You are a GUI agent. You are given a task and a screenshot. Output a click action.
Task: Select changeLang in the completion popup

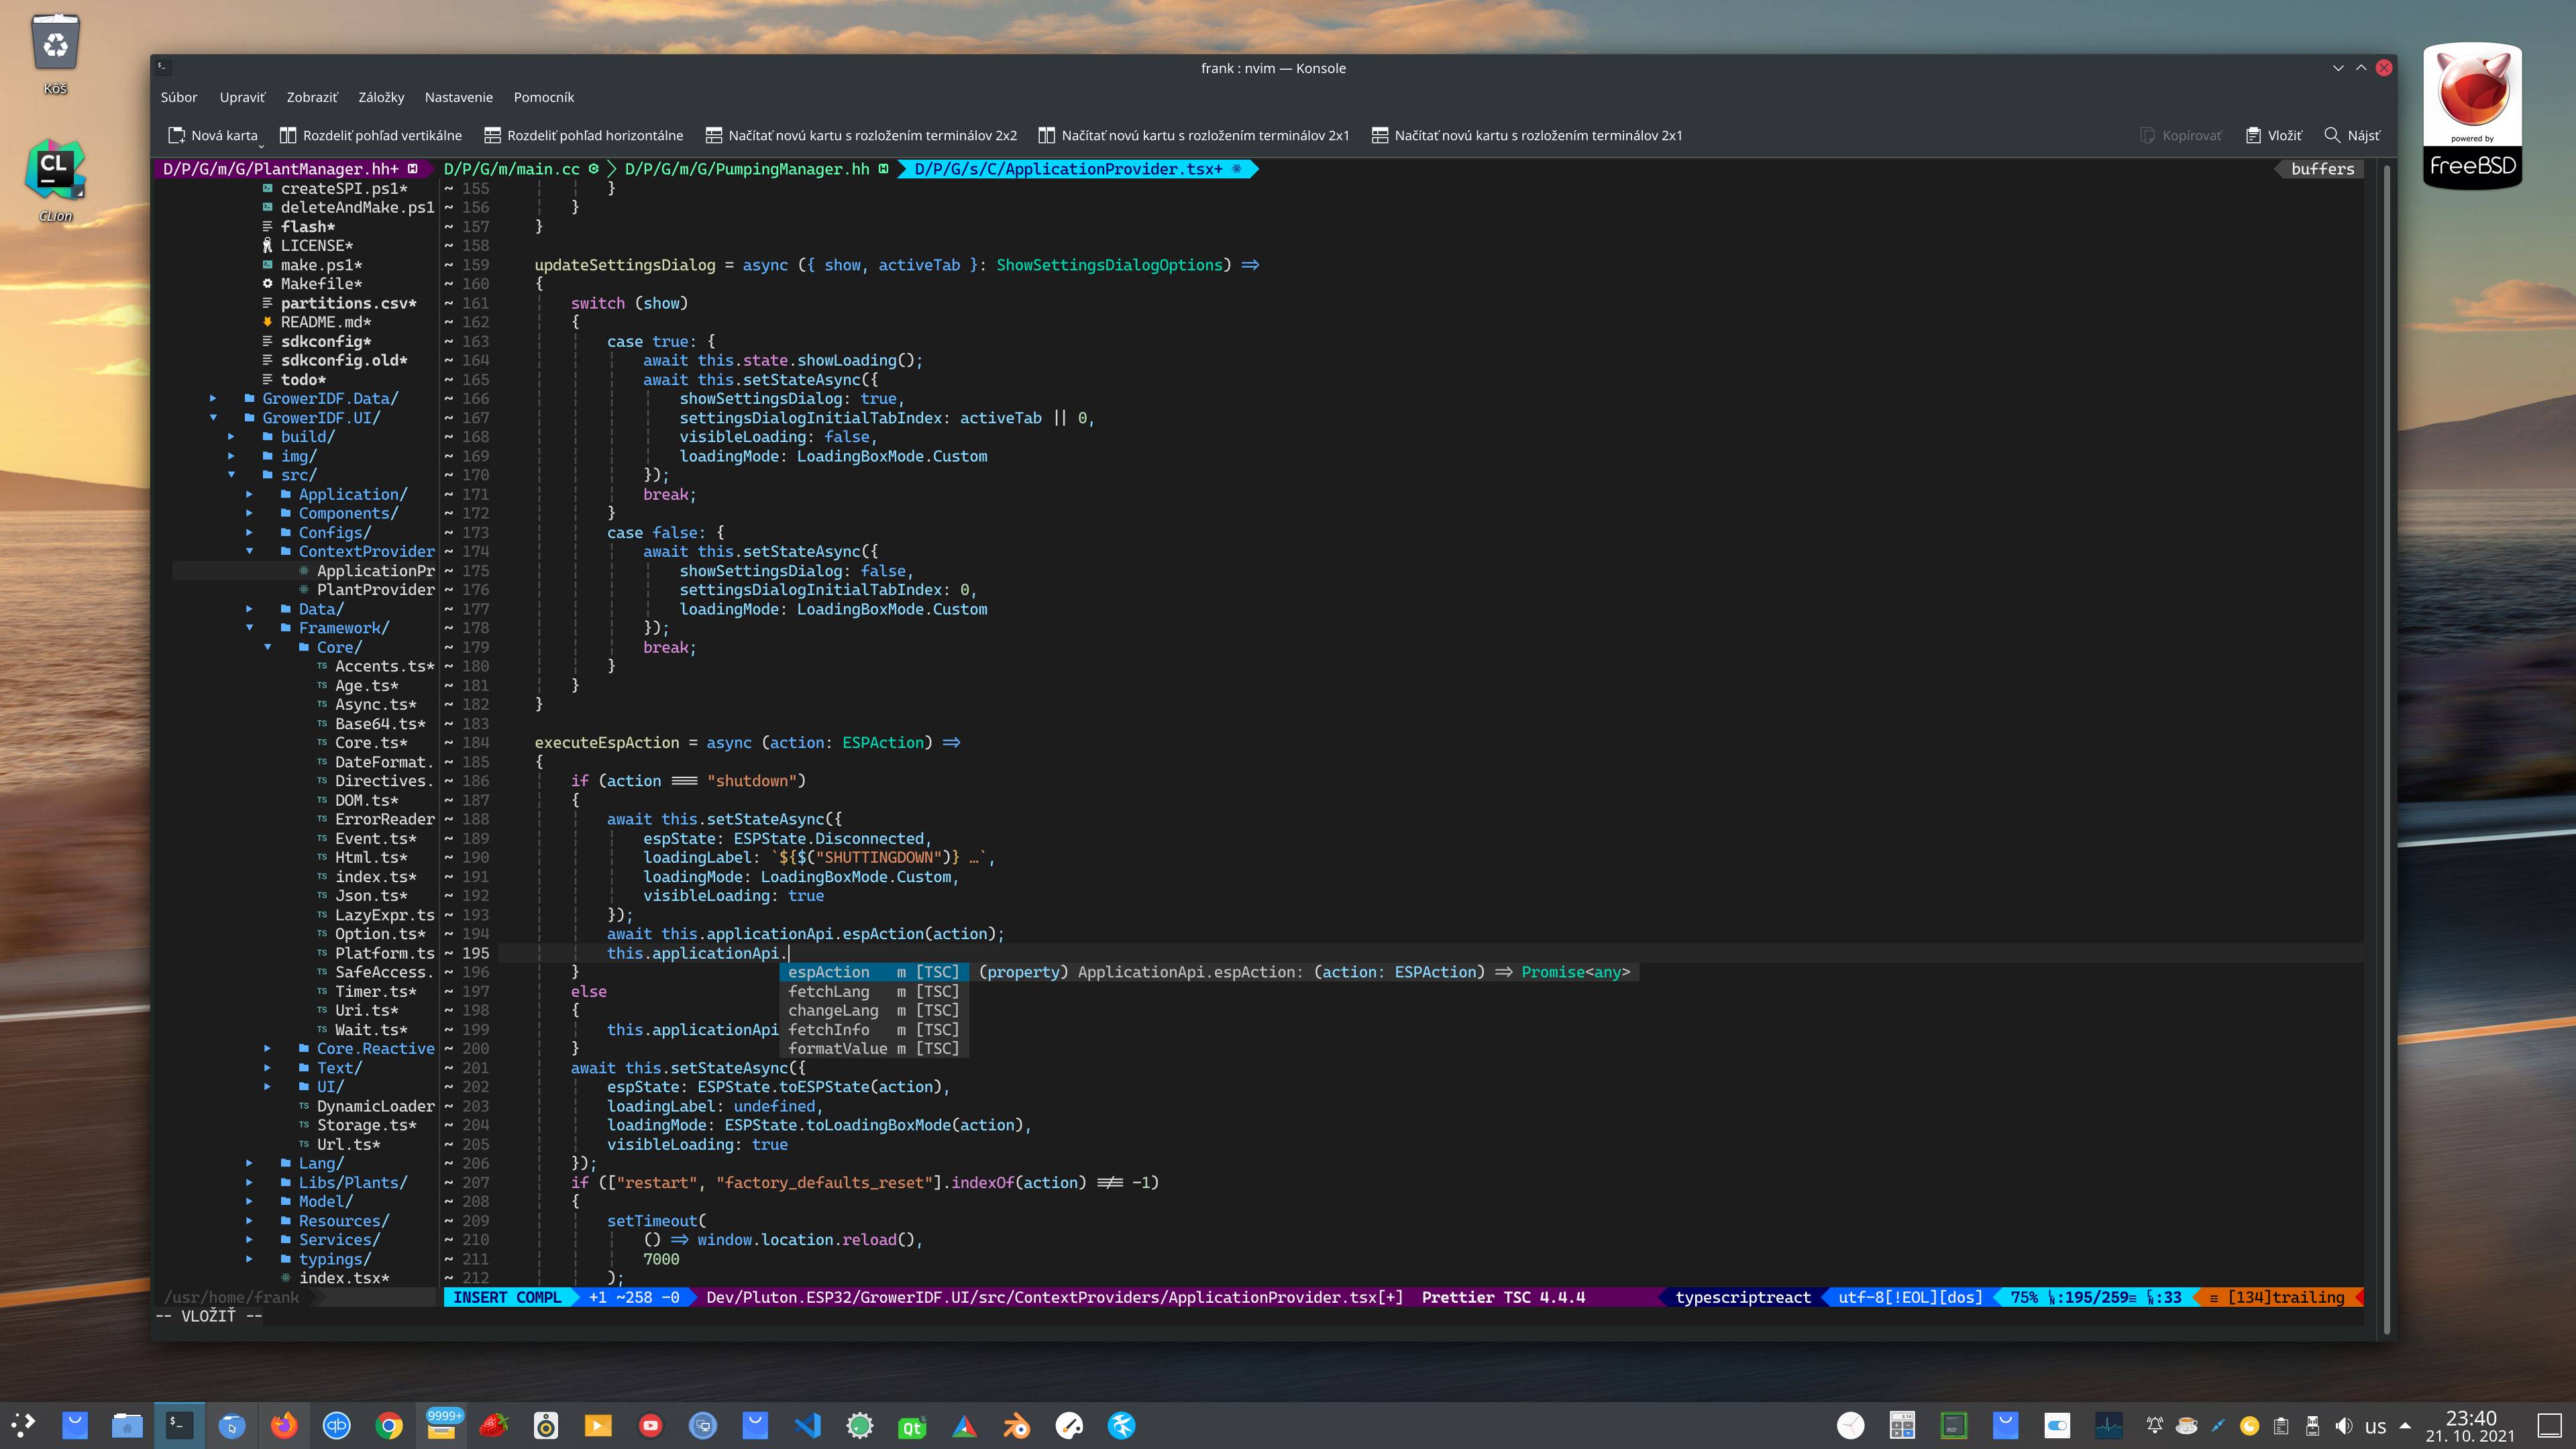tap(873, 1010)
